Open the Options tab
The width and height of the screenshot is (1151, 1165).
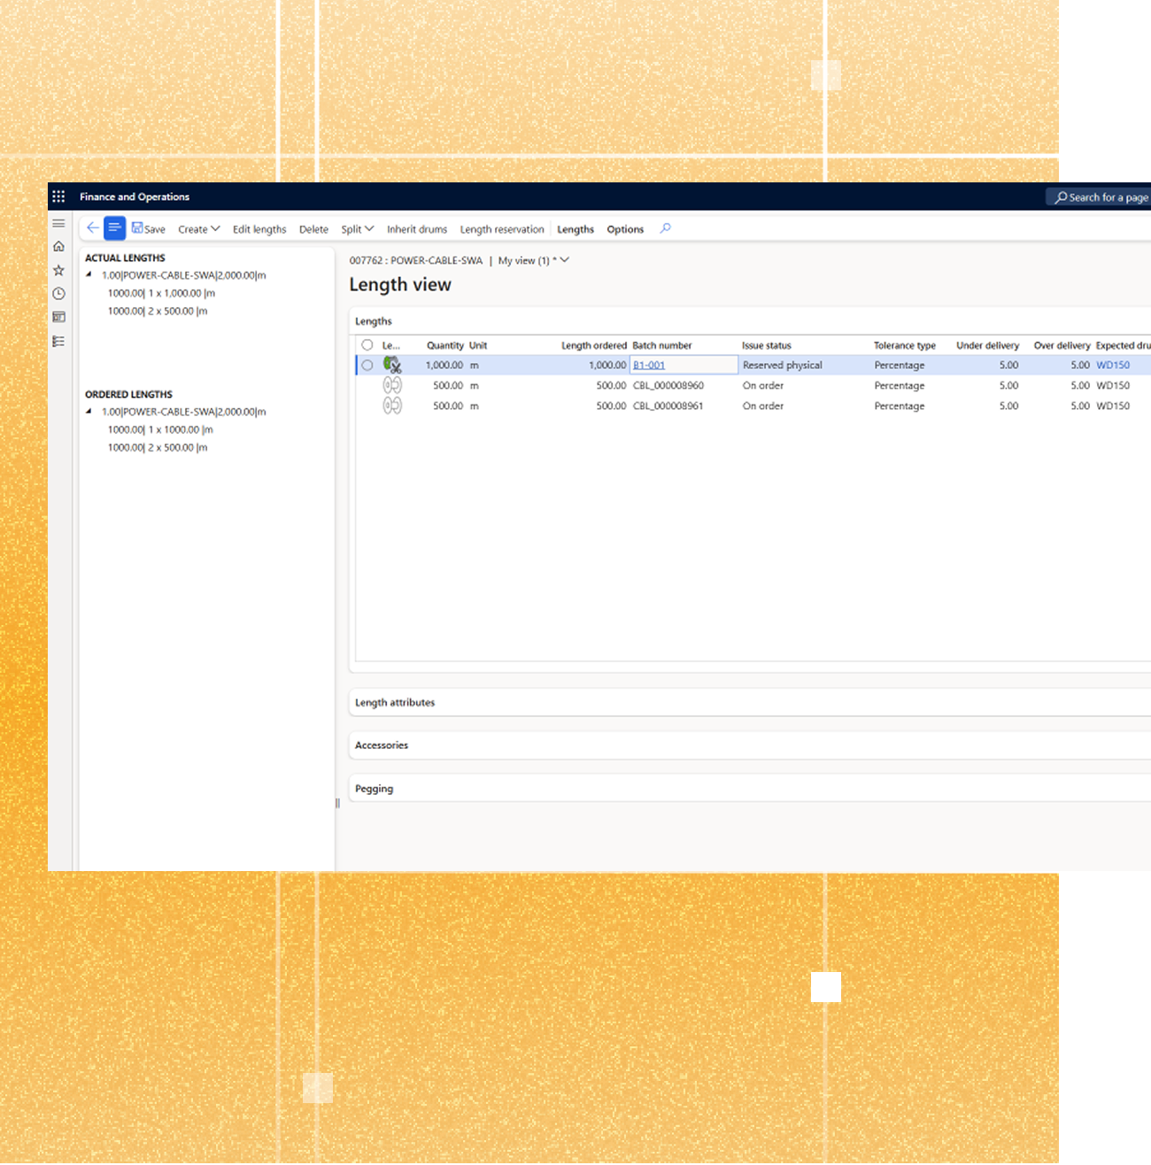pyautogui.click(x=624, y=229)
